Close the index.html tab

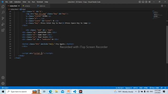tap(19, 6)
